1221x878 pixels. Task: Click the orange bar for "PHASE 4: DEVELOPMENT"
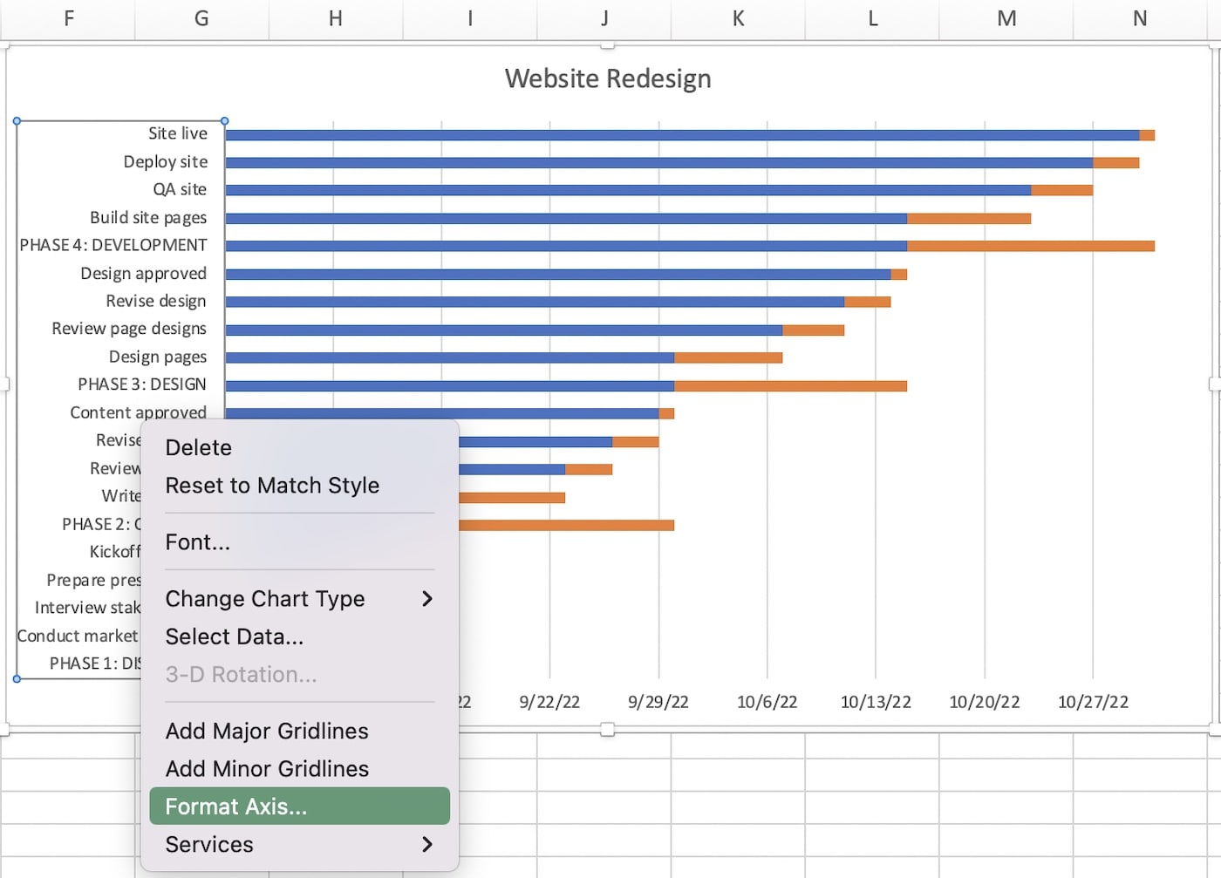coord(1029,245)
